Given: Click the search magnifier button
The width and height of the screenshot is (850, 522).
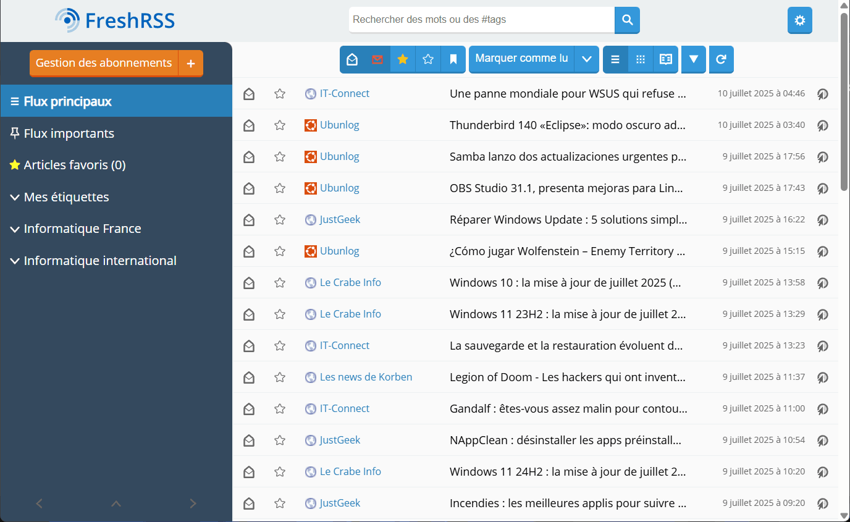Looking at the screenshot, I should click(x=627, y=20).
